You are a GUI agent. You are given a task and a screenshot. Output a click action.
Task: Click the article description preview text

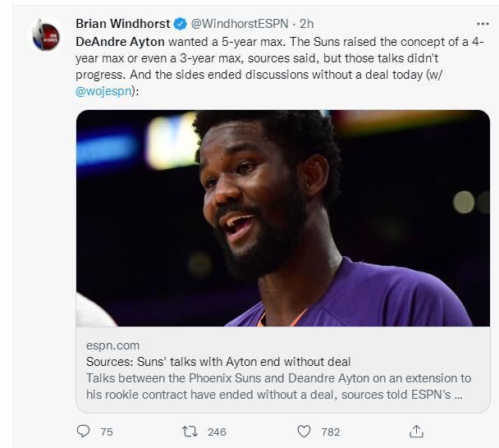click(x=278, y=386)
